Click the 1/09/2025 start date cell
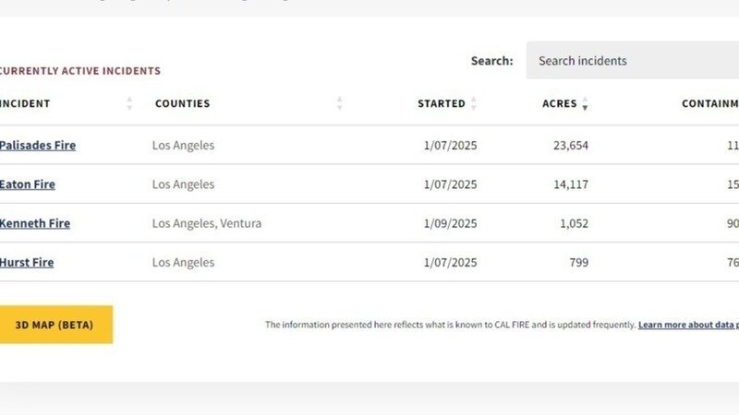Screen dimensions: 739x415 (450, 223)
